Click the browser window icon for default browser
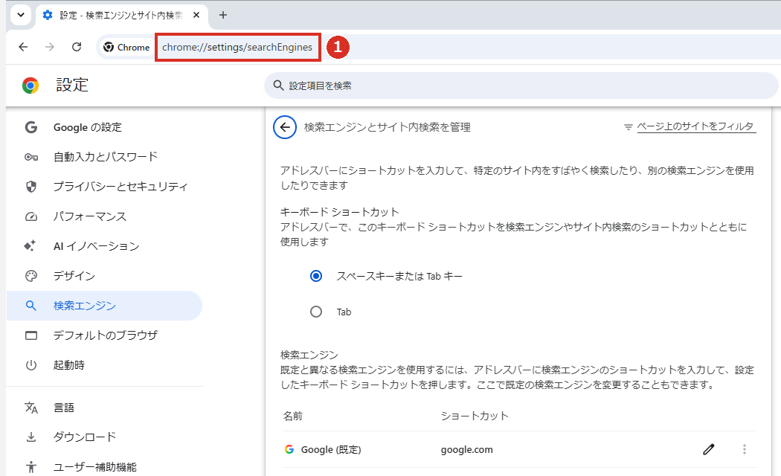The width and height of the screenshot is (781, 476). [x=31, y=335]
